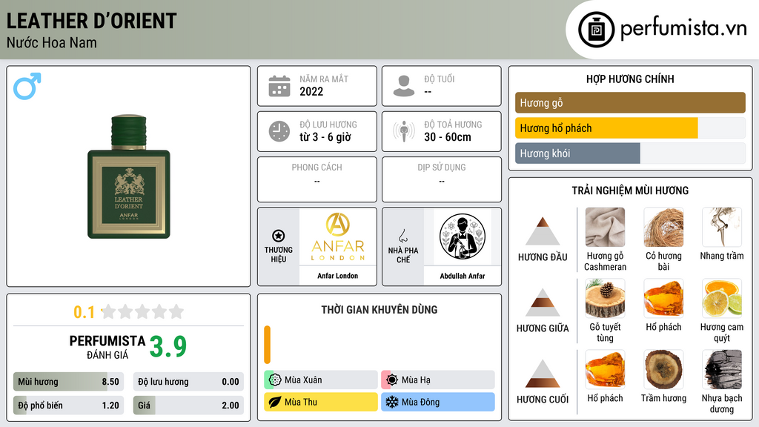Select the Mùa Xuân season tag
Screen dimensions: 759x427
[x=321, y=380]
